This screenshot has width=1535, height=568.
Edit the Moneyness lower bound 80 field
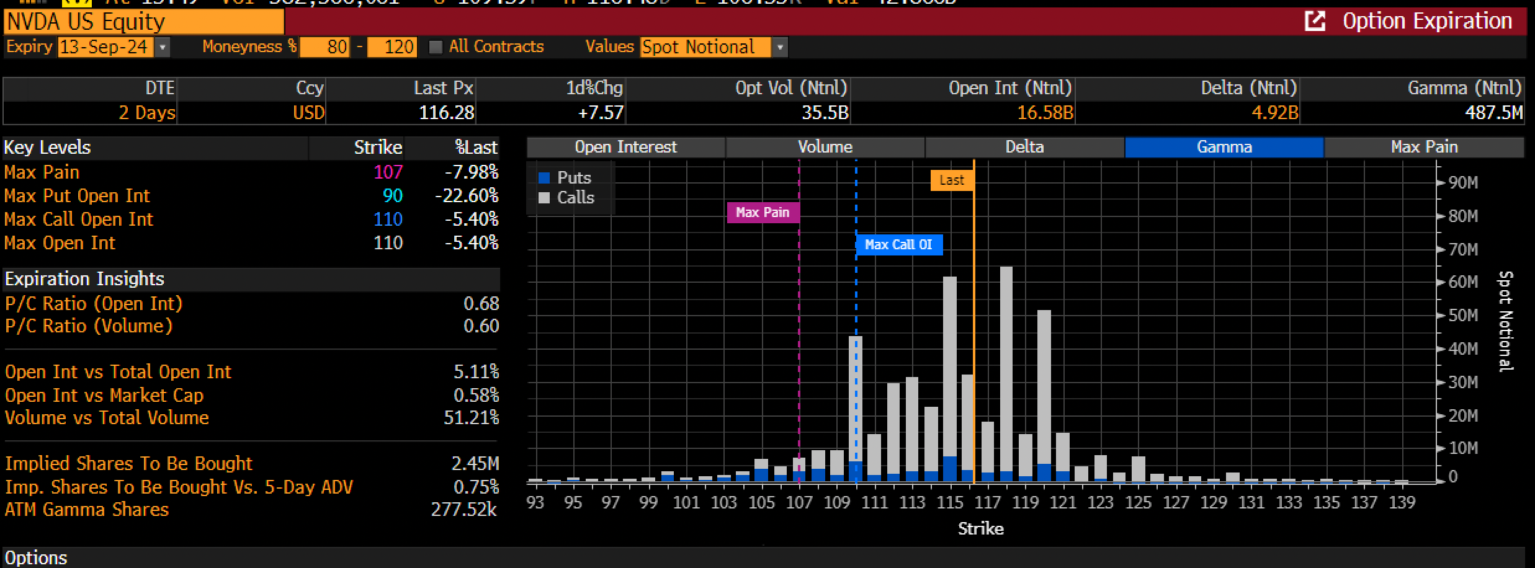(x=324, y=47)
